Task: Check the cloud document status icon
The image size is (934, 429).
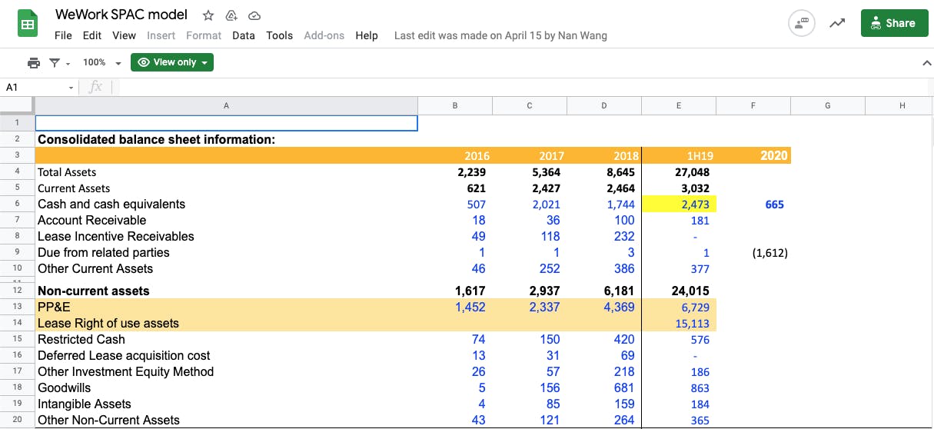Action: click(x=254, y=15)
